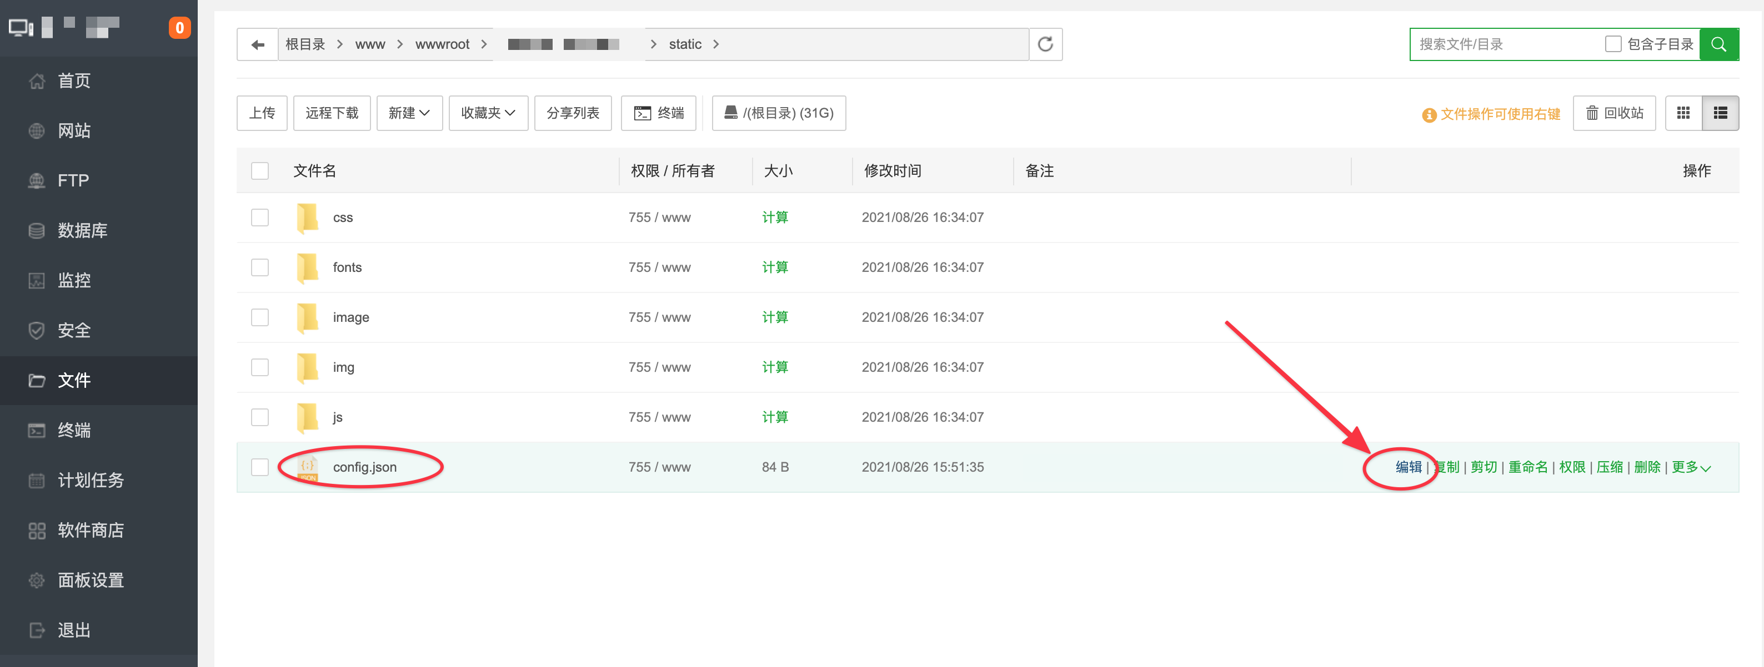Check the fonts folder checkbox
1764x667 pixels.
click(x=259, y=267)
